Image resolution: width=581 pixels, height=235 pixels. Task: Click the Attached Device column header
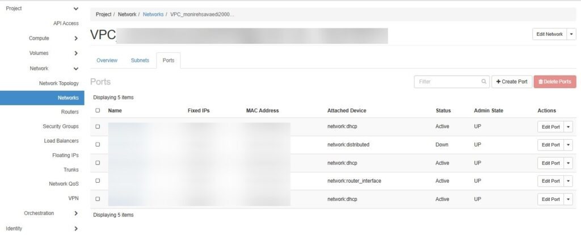tap(347, 111)
